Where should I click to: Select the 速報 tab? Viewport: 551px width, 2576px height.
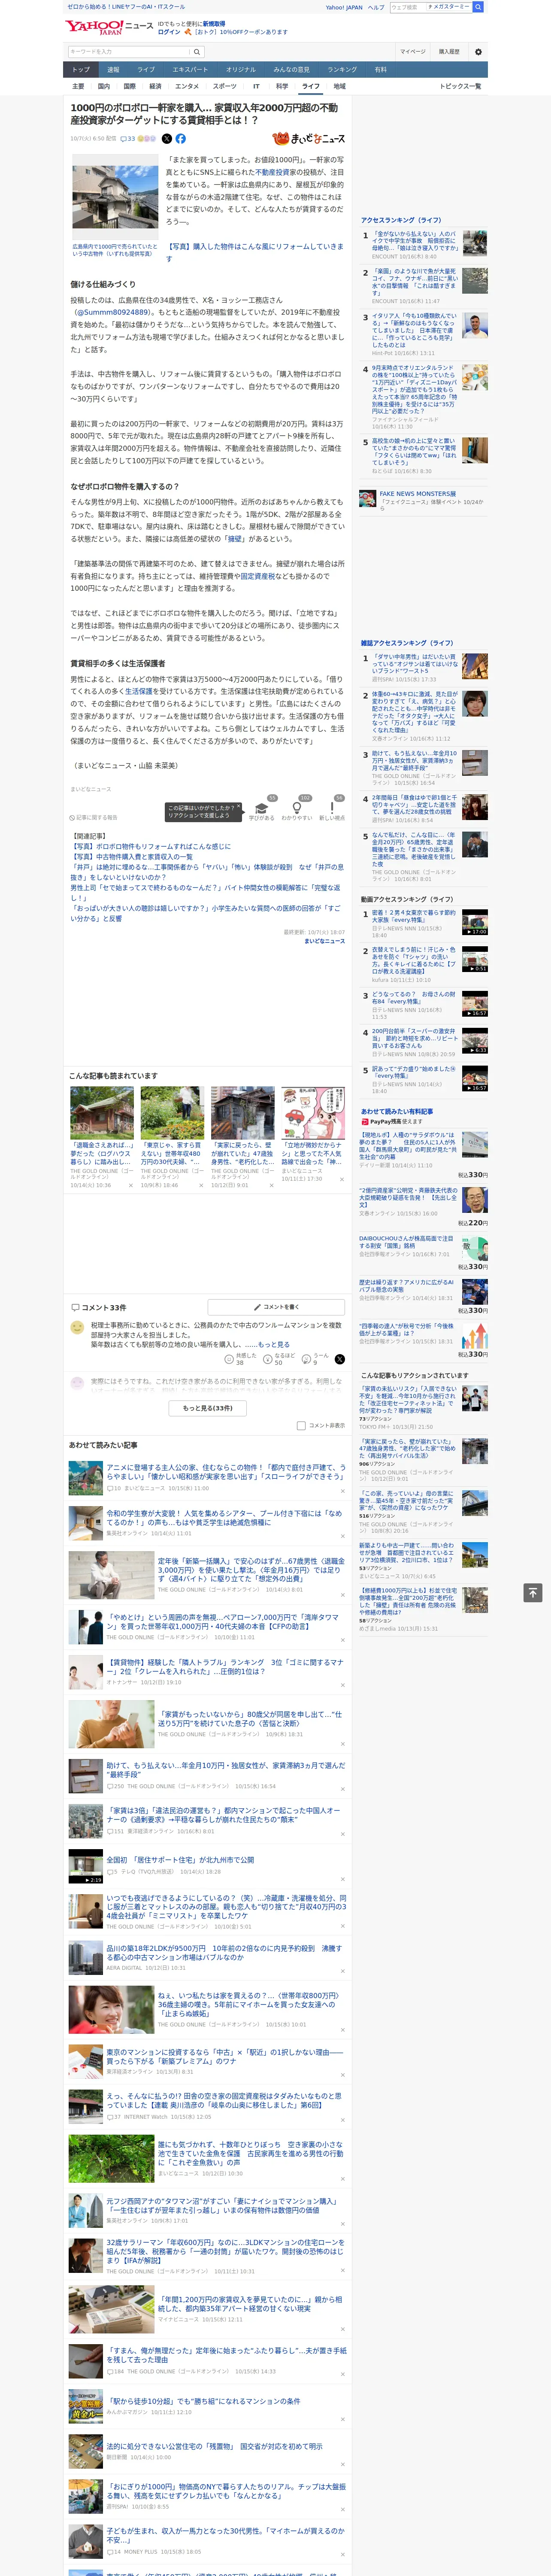(x=113, y=70)
